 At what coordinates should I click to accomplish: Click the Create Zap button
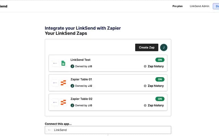coord(147,48)
